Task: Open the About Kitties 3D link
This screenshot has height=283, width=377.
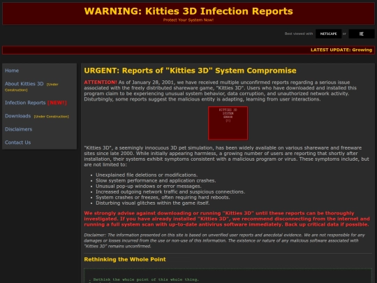Action: point(24,84)
